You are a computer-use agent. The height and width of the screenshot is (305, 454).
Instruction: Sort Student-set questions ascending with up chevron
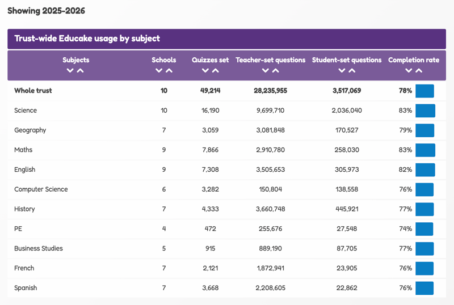click(352, 70)
